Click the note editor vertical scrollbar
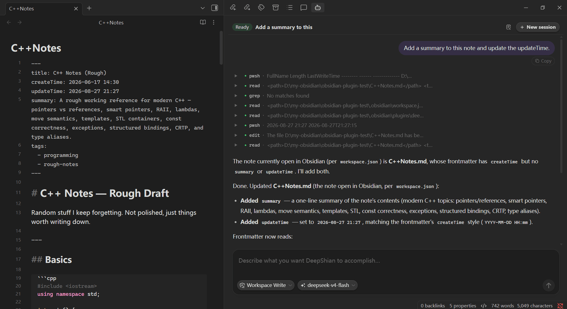Viewport: 567px width, 309px height. pos(221,48)
